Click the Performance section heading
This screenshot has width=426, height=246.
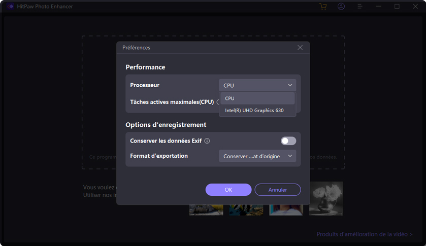click(x=145, y=67)
